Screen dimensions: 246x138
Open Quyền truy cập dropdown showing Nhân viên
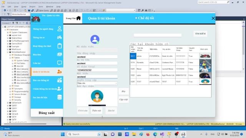(97, 83)
